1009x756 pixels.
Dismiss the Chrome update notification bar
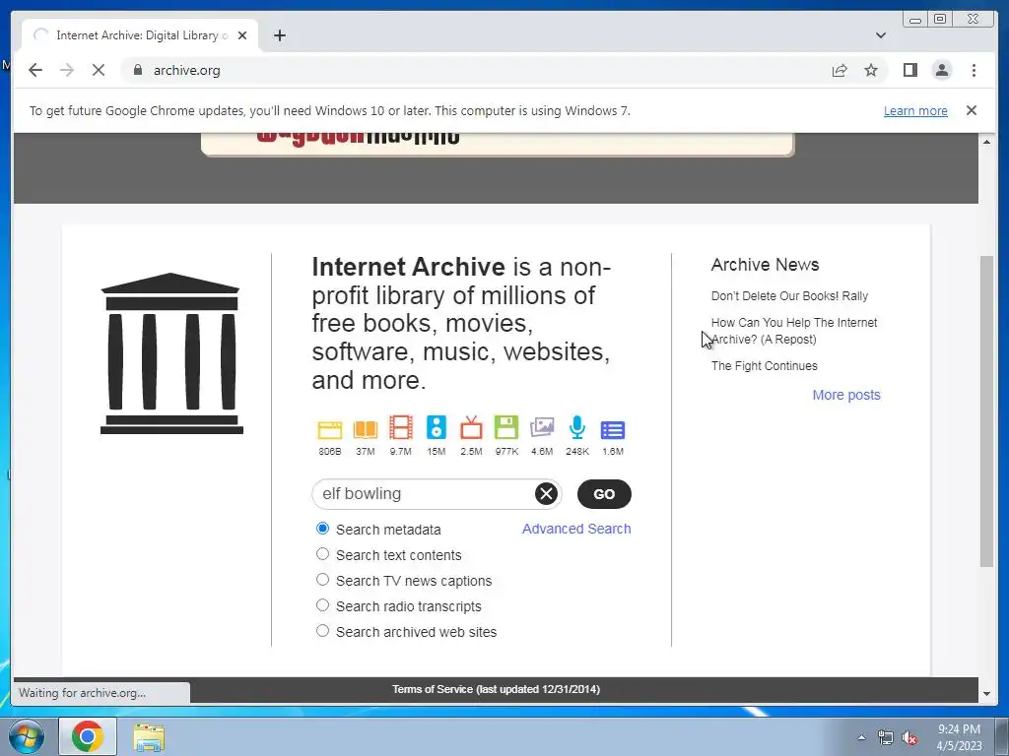[x=972, y=110]
